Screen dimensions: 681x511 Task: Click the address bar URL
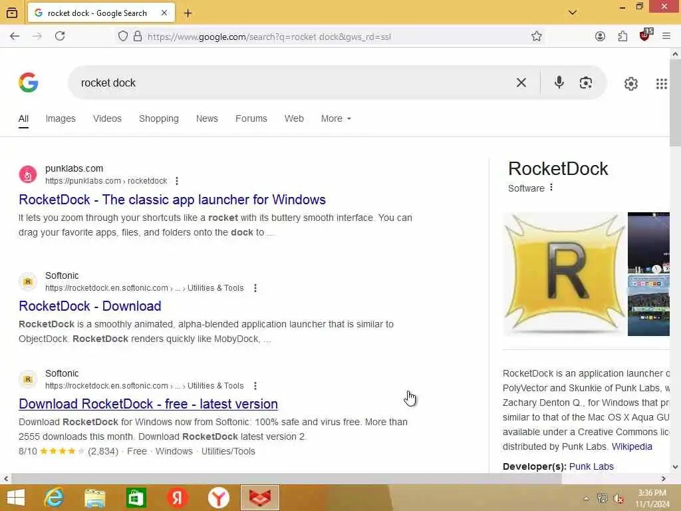click(x=269, y=37)
